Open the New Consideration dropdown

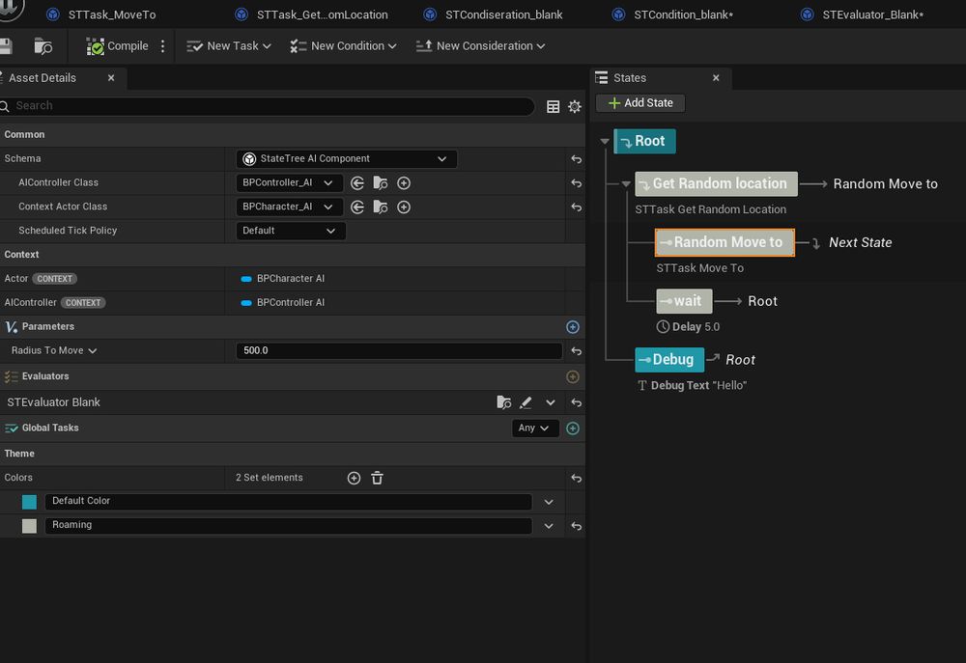[x=480, y=46]
